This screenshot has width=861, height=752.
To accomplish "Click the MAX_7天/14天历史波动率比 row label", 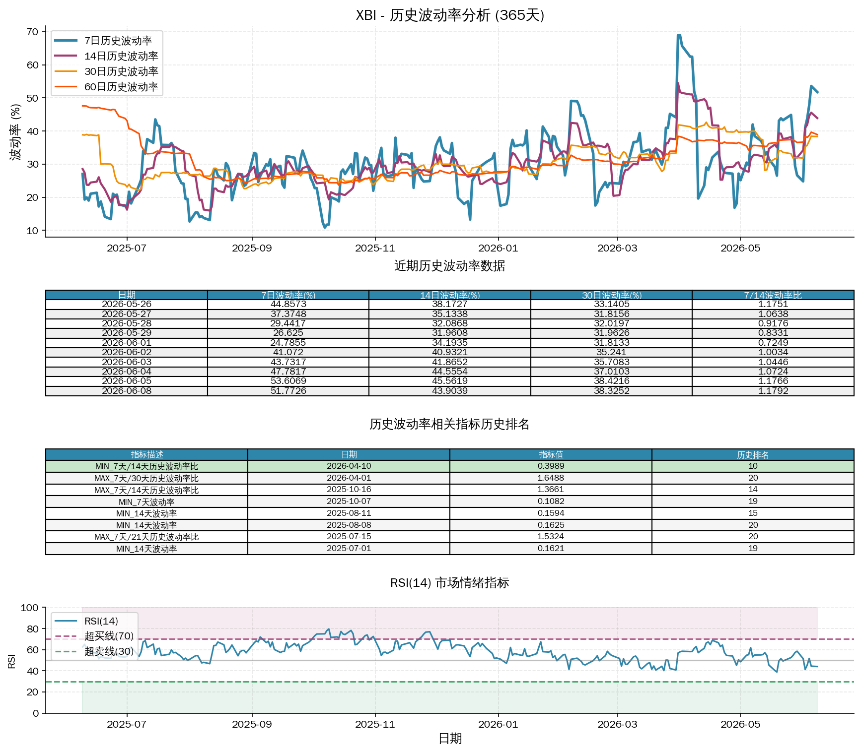I will pyautogui.click(x=147, y=490).
